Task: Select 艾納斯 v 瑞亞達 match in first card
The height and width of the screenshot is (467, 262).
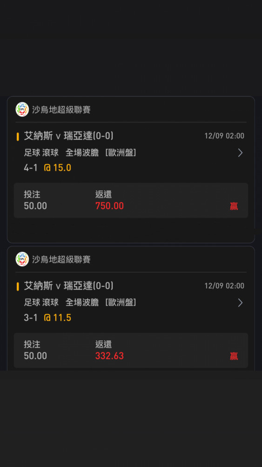Action: 68,136
